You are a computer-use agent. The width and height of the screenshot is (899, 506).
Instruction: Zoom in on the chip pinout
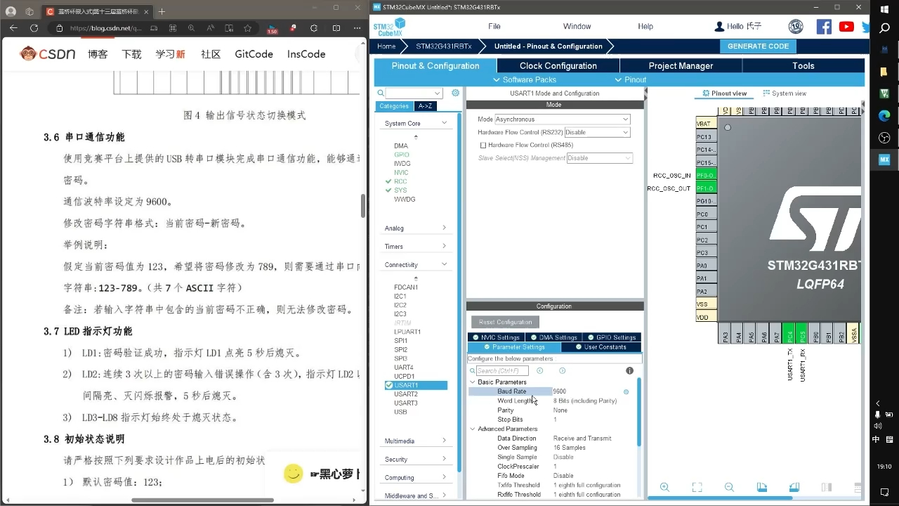pyautogui.click(x=664, y=487)
